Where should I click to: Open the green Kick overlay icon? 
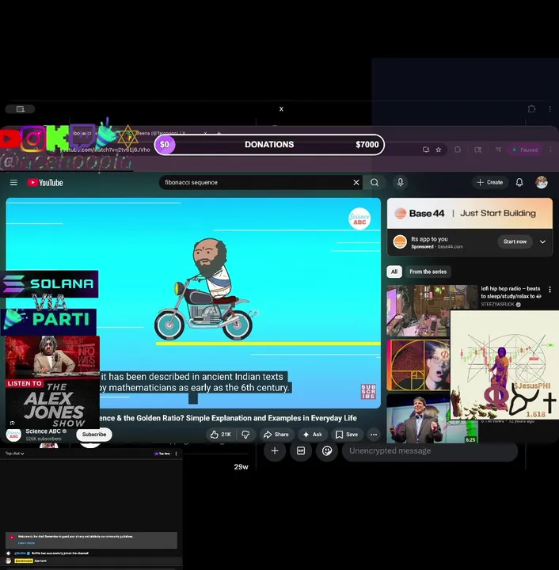click(x=58, y=138)
